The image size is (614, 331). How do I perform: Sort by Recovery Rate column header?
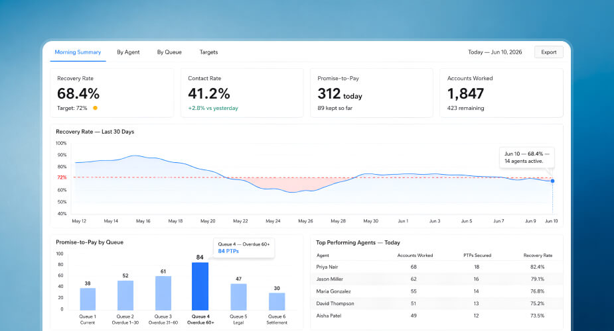(538, 256)
